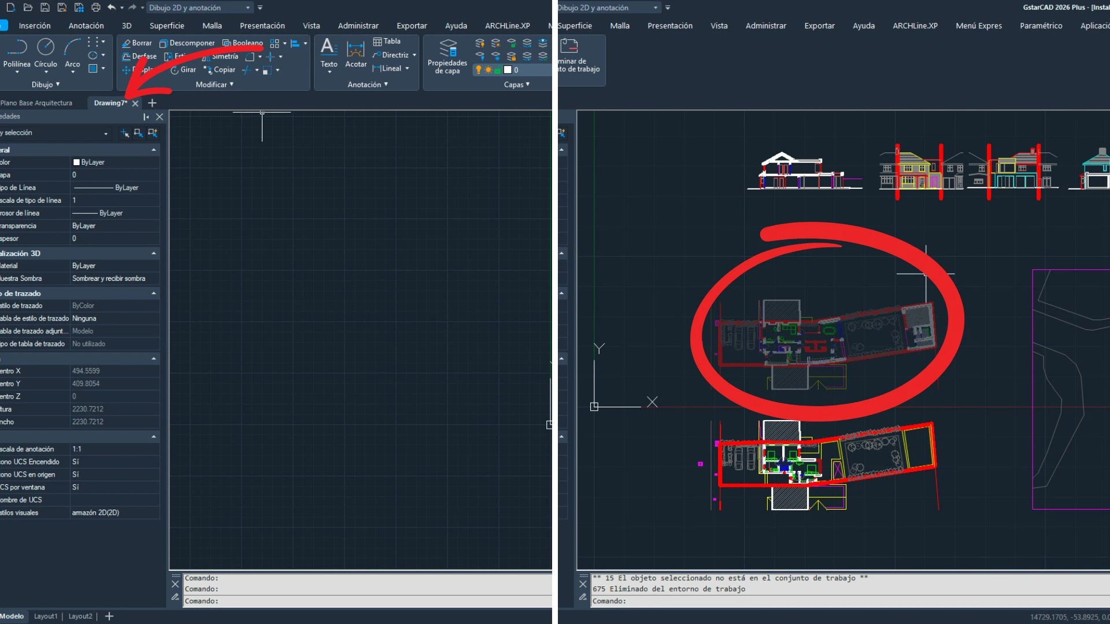The image size is (1110, 624).
Task: Select the Arco drawing tool
Action: pos(72,55)
